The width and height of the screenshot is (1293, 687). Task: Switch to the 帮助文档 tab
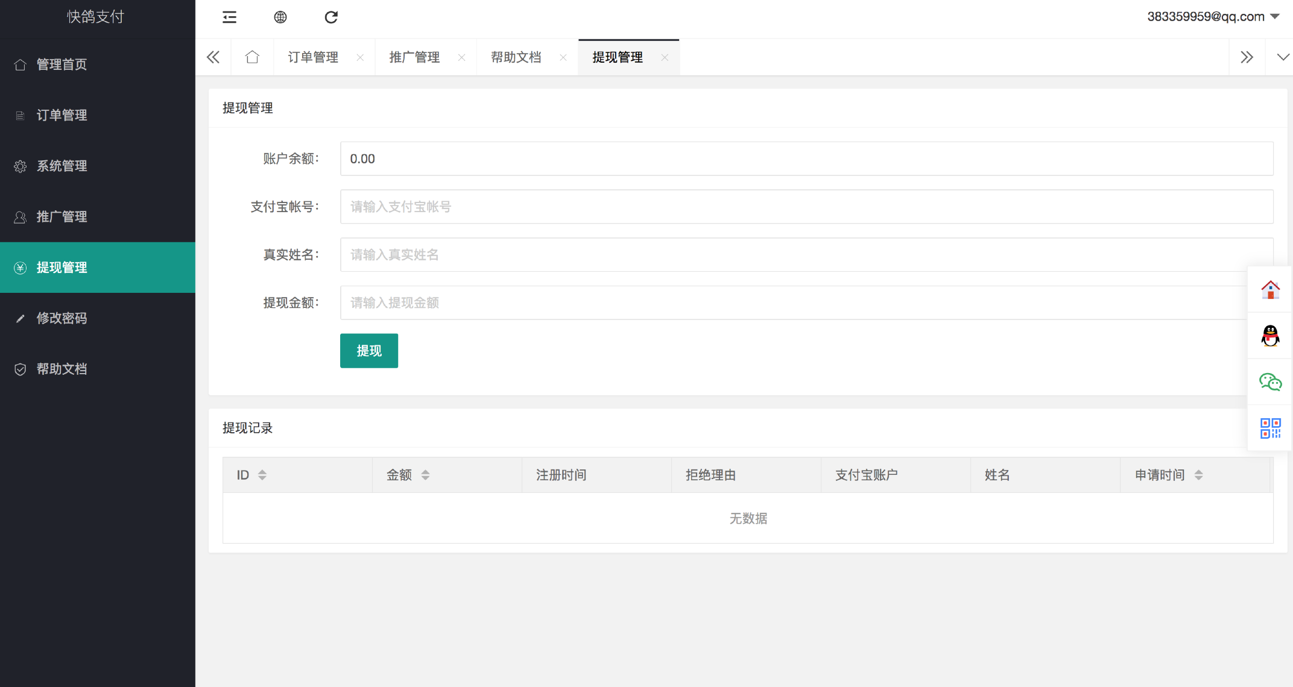tap(516, 57)
